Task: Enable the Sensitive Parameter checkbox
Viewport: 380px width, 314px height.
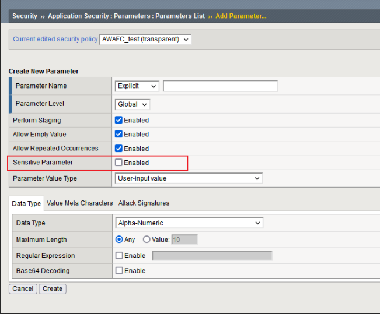Action: (x=119, y=163)
